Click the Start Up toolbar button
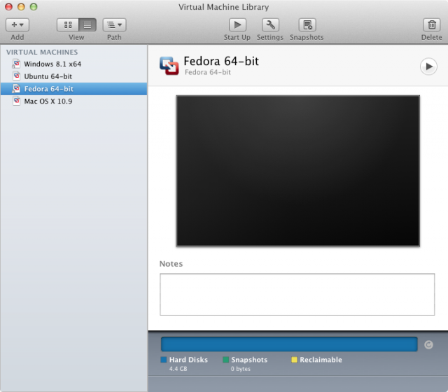Viewport: 448px width, 392px height. (x=237, y=25)
